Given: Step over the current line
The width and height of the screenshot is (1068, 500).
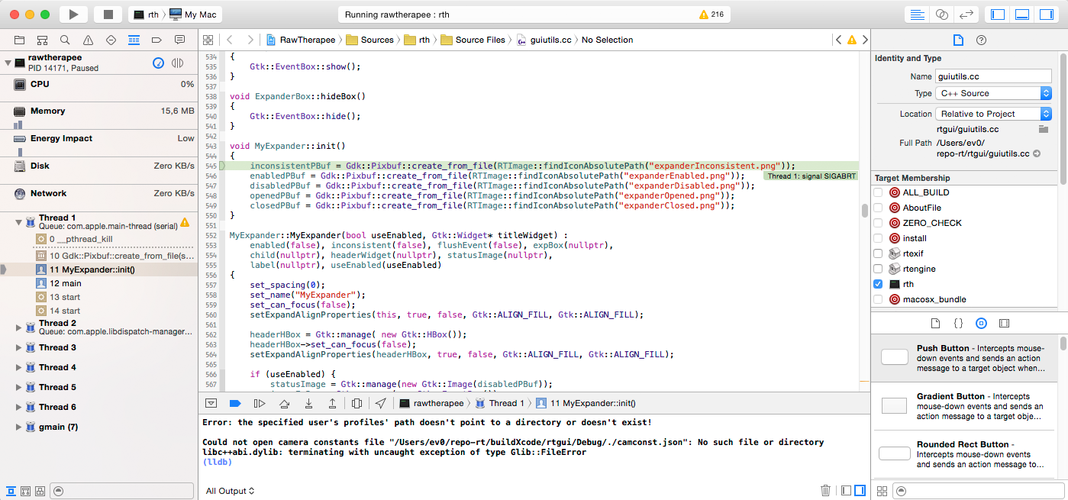Looking at the screenshot, I should click(x=284, y=403).
